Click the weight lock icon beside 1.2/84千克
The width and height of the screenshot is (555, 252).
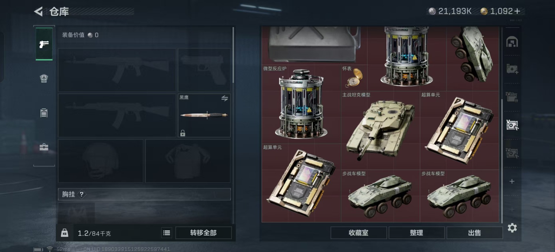[64, 233]
